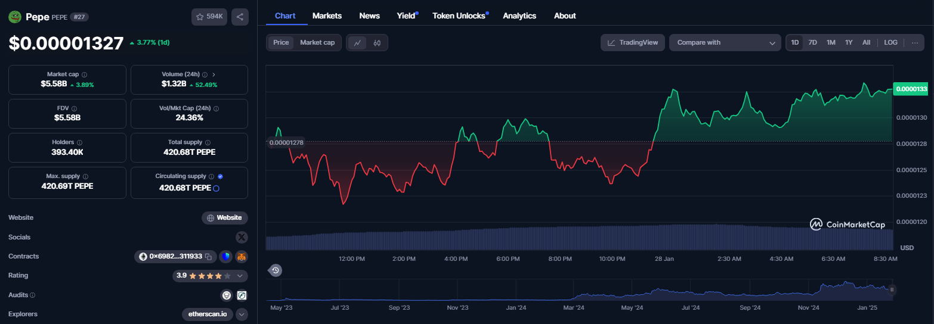Open FDV info icon

coord(74,108)
